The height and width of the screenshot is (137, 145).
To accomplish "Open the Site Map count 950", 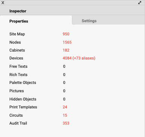I will 66,34.
